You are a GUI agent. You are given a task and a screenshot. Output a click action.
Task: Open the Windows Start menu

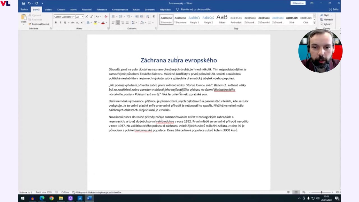[23, 198]
